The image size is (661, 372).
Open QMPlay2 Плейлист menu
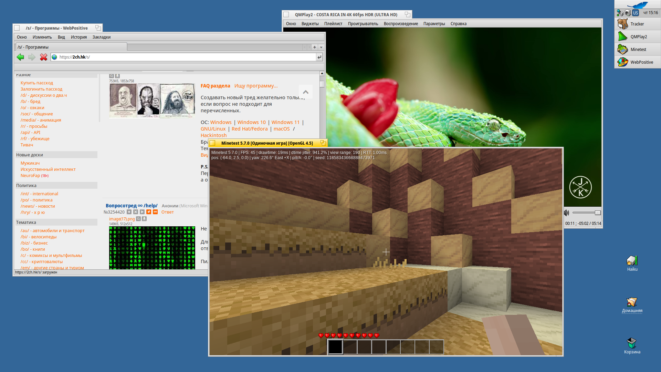(333, 24)
